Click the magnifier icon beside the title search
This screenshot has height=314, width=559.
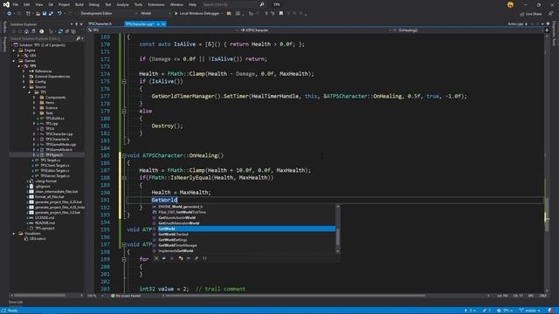(x=262, y=4)
